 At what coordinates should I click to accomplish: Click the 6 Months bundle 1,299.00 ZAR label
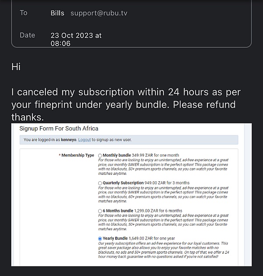[x=142, y=211]
